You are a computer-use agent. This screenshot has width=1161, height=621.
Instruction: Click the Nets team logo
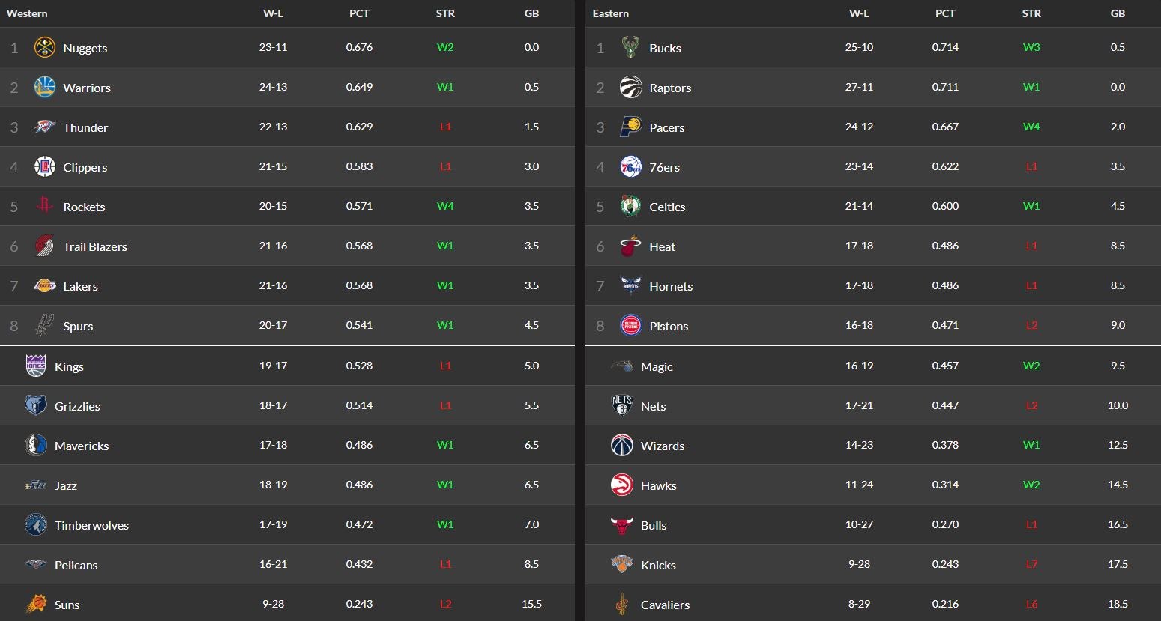coord(622,405)
